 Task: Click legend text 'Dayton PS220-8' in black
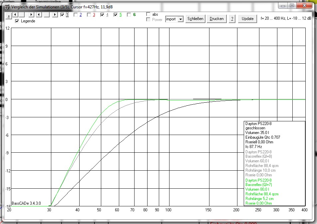click(x=258, y=124)
